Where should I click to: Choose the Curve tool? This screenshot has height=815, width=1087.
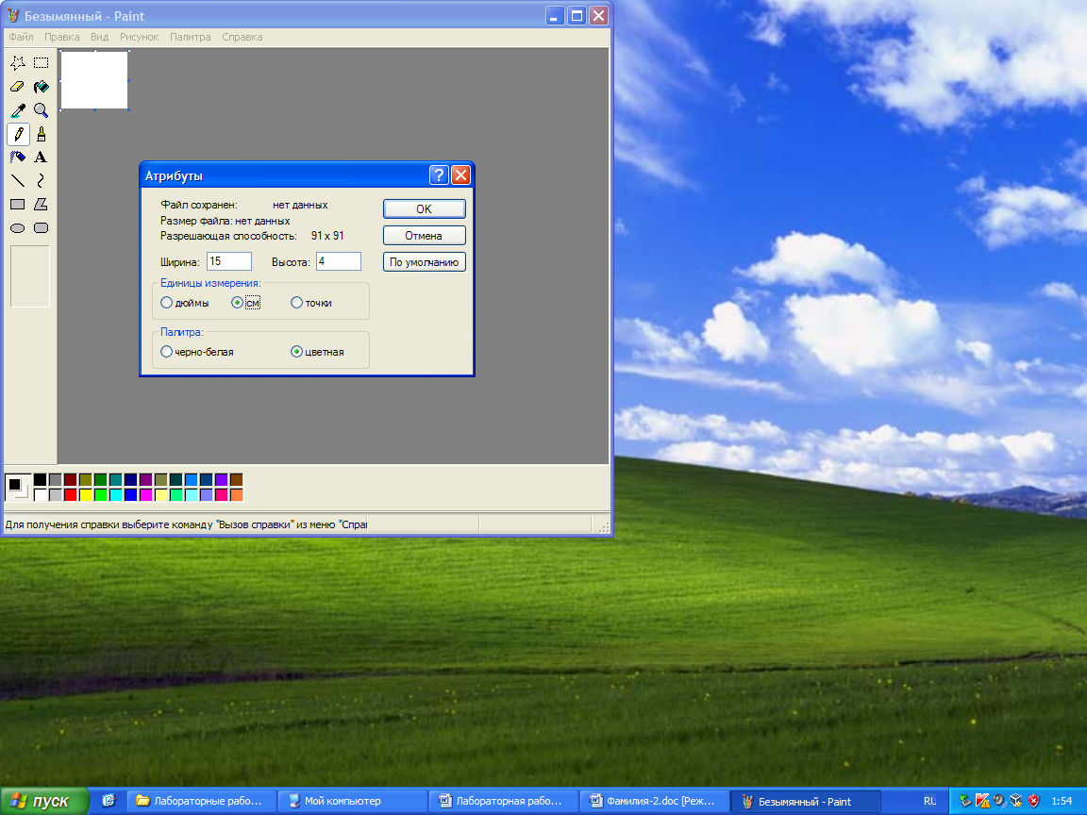coord(42,181)
